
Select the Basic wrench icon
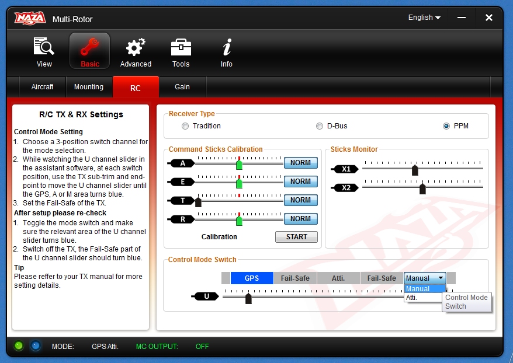click(89, 51)
